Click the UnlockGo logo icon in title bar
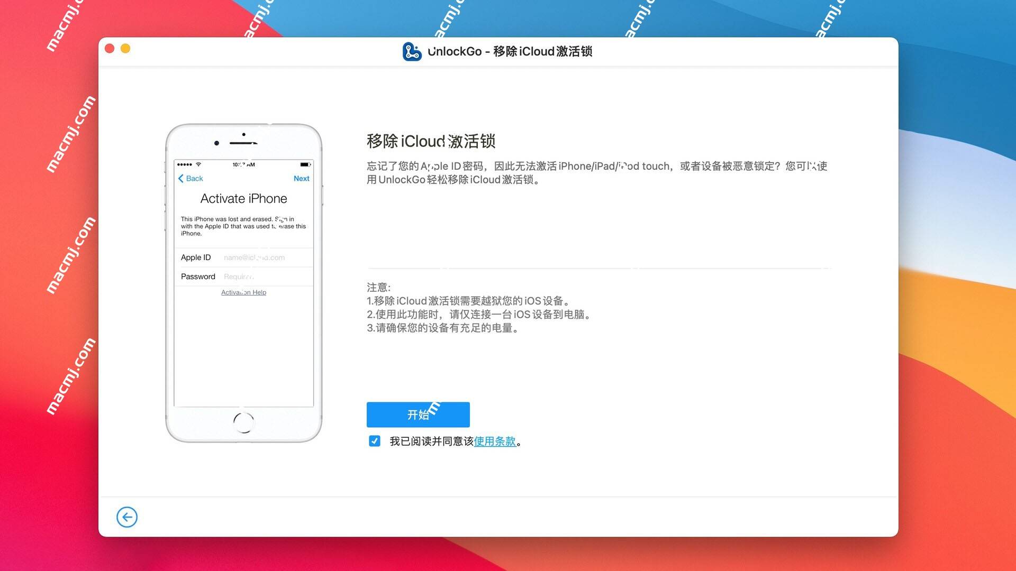 tap(412, 51)
